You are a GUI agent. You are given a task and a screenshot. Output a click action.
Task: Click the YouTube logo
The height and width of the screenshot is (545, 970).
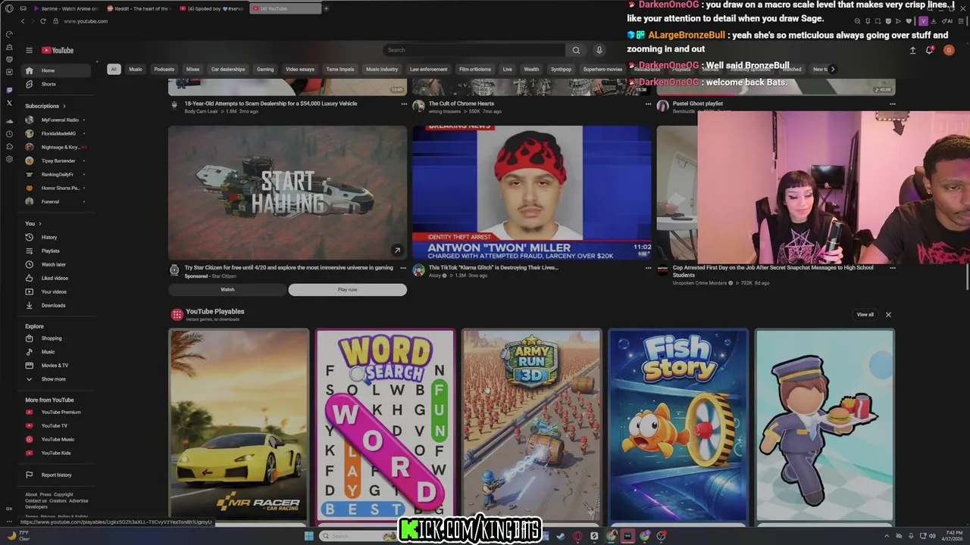click(x=58, y=50)
